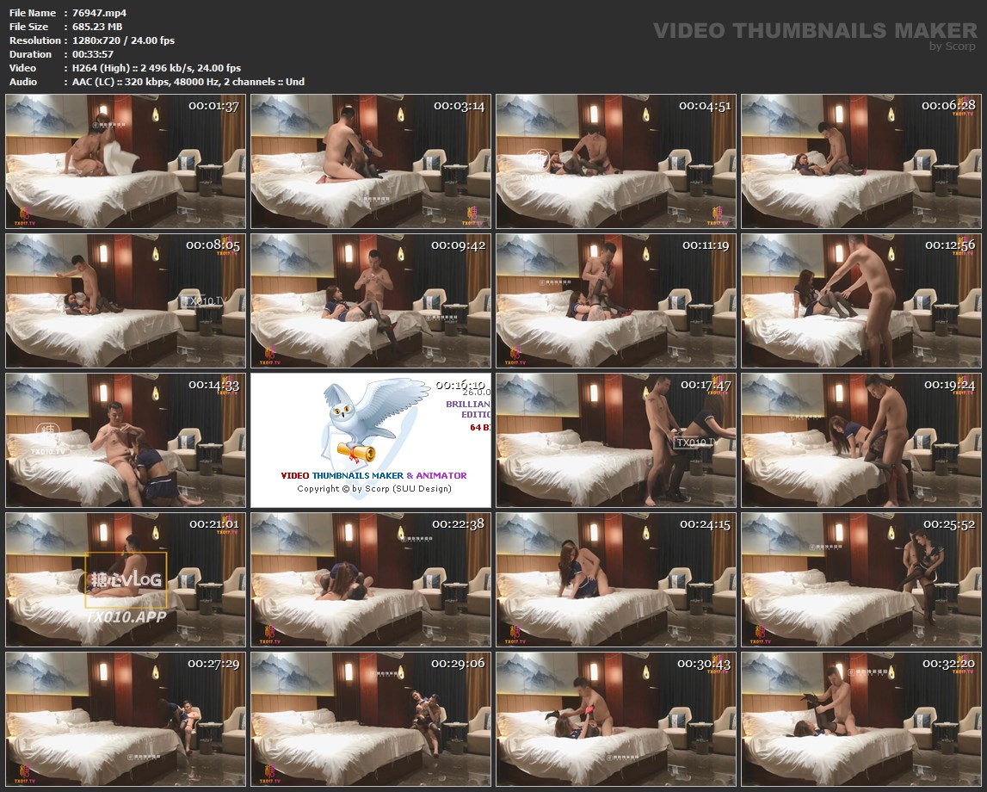Viewport: 987px width, 792px height.
Task: Click the VIDEO THUMBNAILS MAKER header title
Action: [814, 31]
